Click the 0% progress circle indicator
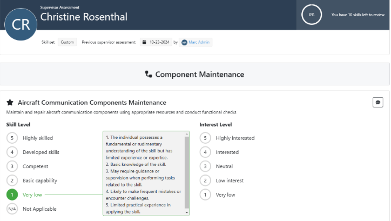 312,15
